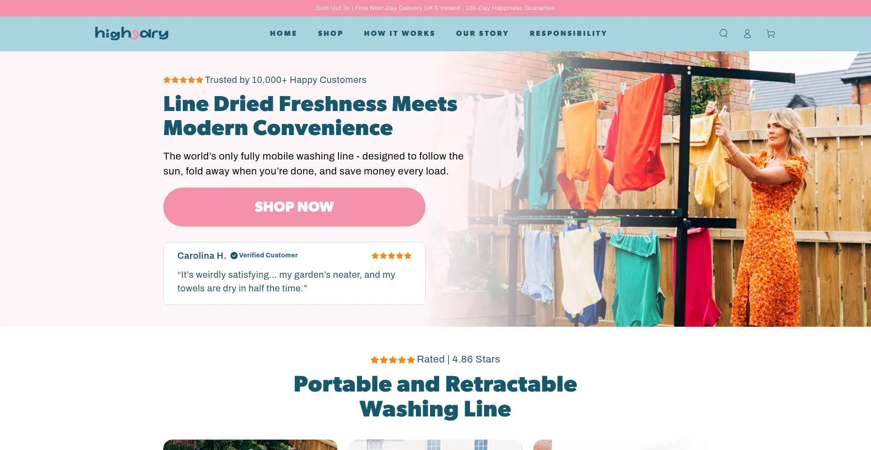Open the shopping cart icon
This screenshot has width=871, height=450.
(x=771, y=34)
